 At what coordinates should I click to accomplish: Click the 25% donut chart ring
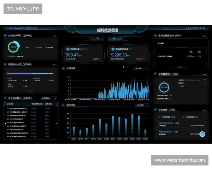click(13, 47)
